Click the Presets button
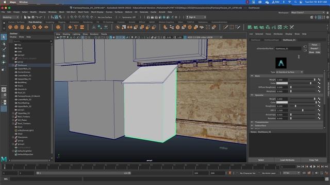330x185 pixels. point(314,48)
